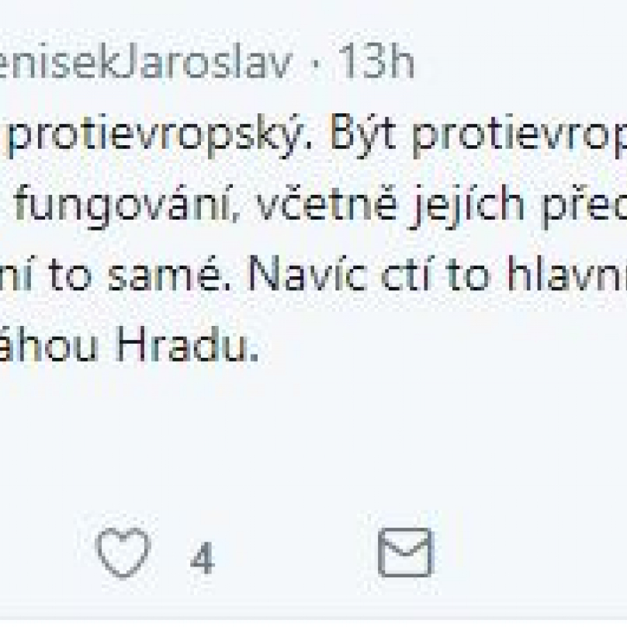The width and height of the screenshot is (627, 627).
Task: Open the tweet via the 13h timestamp
Action: [376, 61]
